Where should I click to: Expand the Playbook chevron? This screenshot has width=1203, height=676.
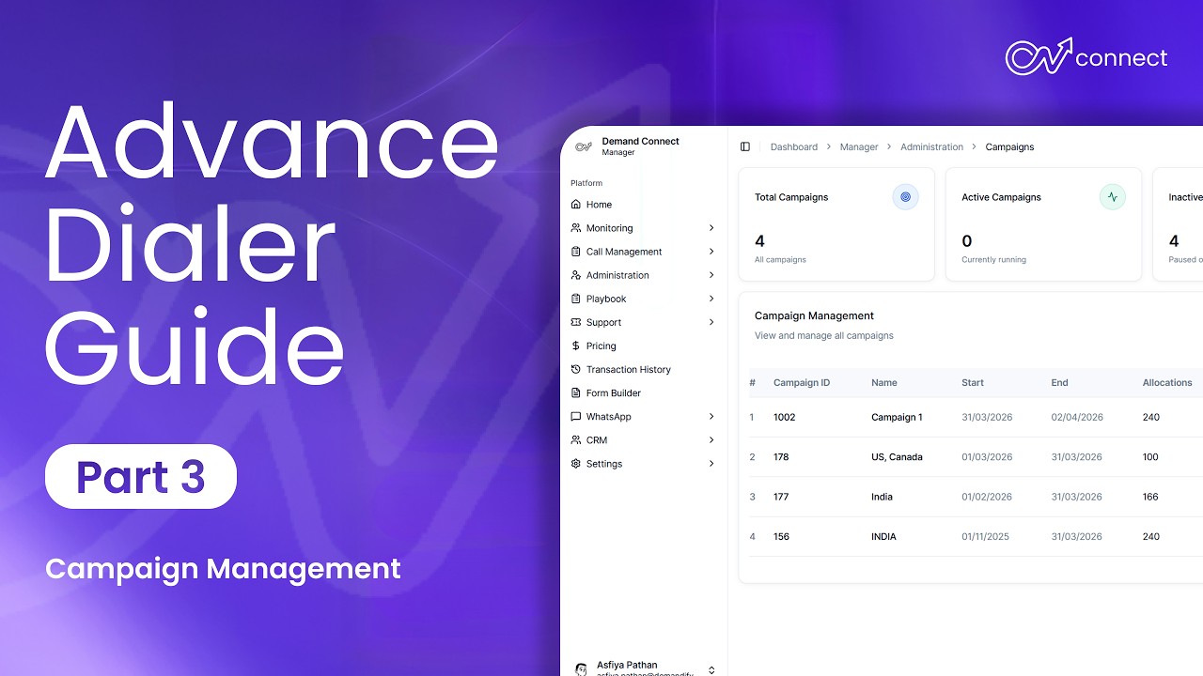[711, 299]
